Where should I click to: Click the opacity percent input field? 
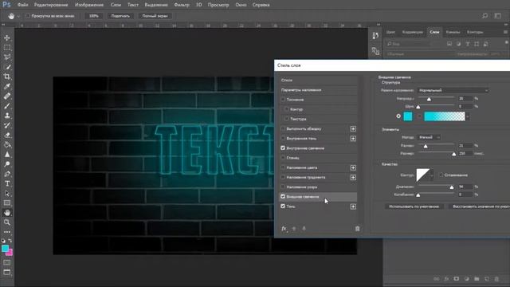(x=465, y=98)
